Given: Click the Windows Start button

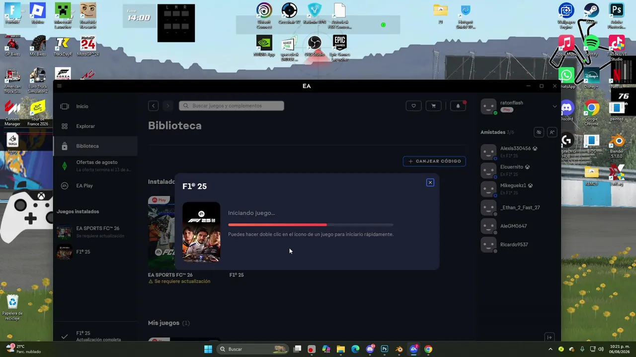Looking at the screenshot, I should (208, 349).
